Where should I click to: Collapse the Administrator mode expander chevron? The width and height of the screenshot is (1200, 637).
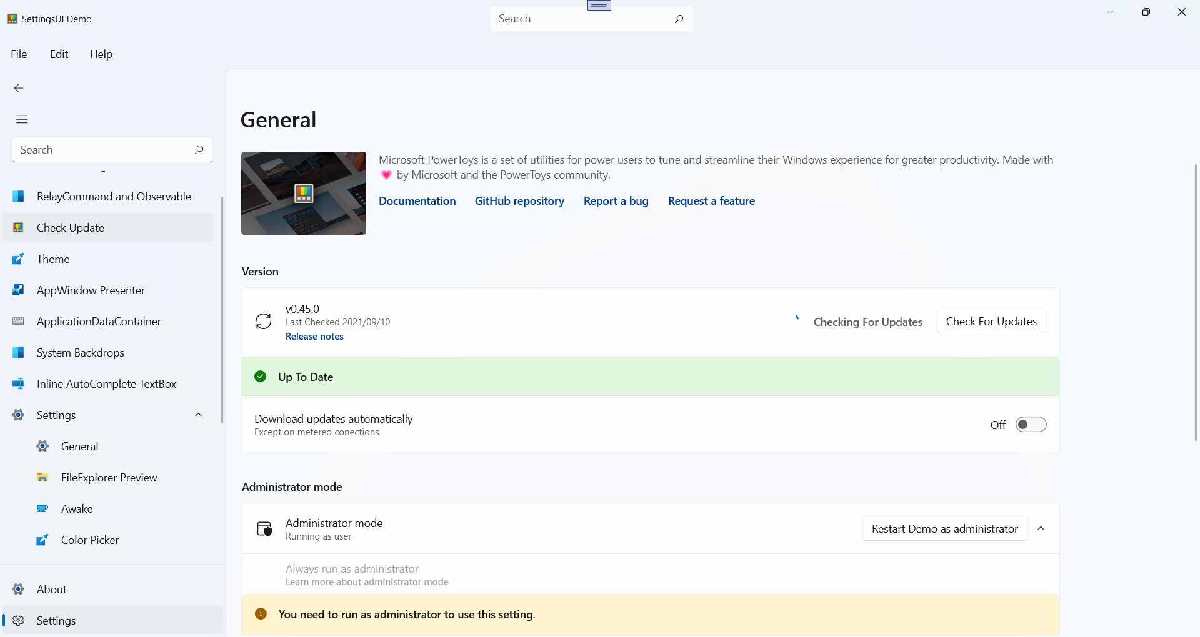[1041, 528]
